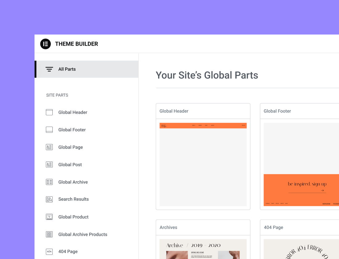Click the Global Archive grid icon
The image size is (339, 259).
point(49,182)
